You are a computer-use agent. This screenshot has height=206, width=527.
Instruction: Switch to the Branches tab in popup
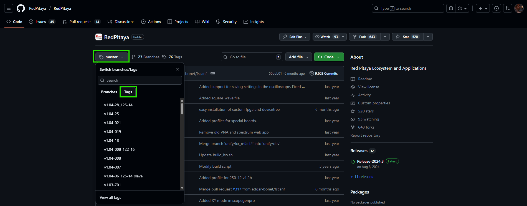pos(109,92)
